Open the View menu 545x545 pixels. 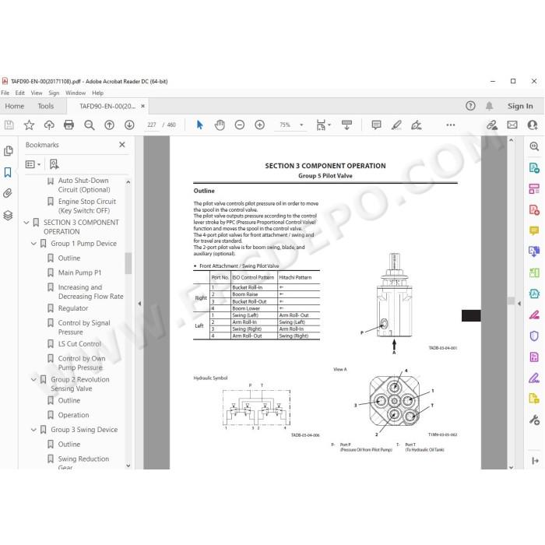(37, 93)
